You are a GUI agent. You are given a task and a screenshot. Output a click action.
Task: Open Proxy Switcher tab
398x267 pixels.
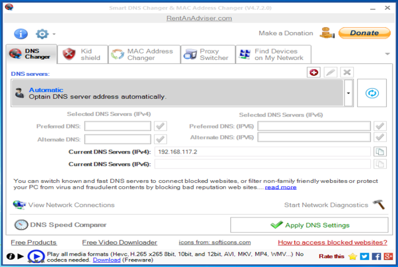click(208, 54)
